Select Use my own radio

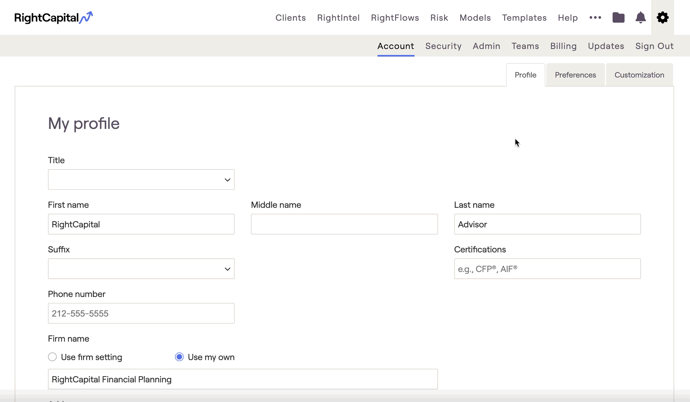(179, 357)
